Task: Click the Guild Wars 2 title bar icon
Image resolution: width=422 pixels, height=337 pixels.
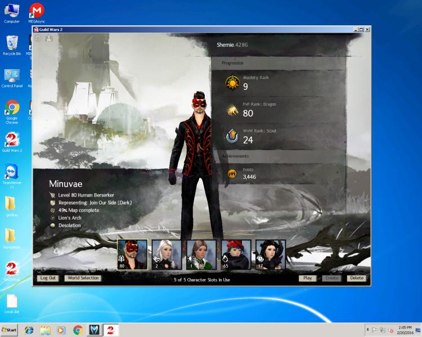Action: point(36,30)
